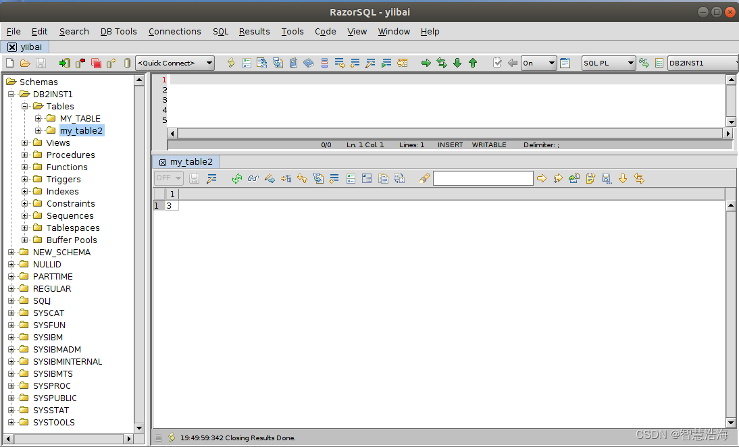Screen dimensions: 739x447
Task: Click the checkbox icon near the back arrow
Action: click(x=496, y=63)
